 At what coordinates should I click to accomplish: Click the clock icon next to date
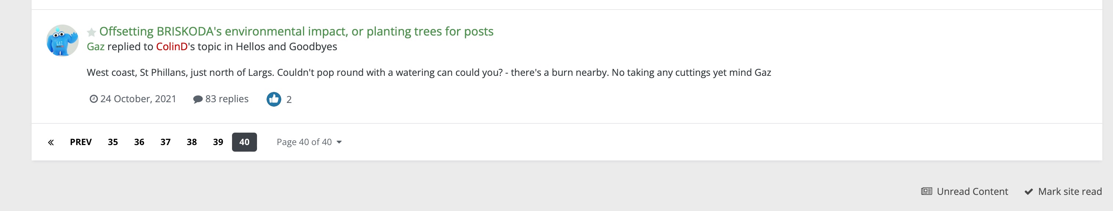(x=93, y=99)
